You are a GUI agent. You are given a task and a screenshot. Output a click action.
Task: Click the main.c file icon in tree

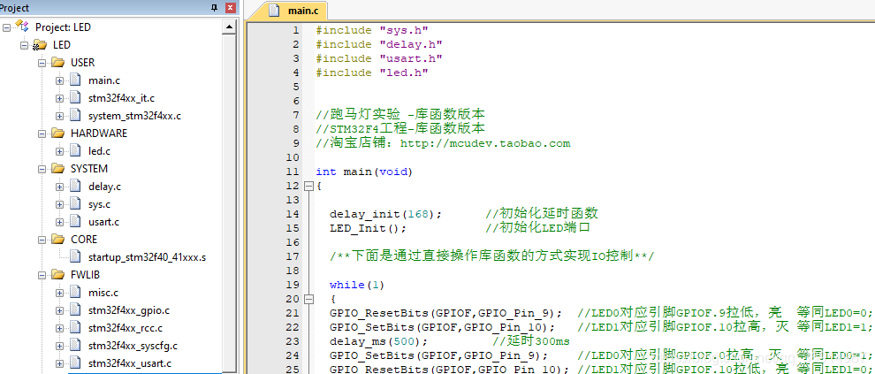click(x=75, y=80)
